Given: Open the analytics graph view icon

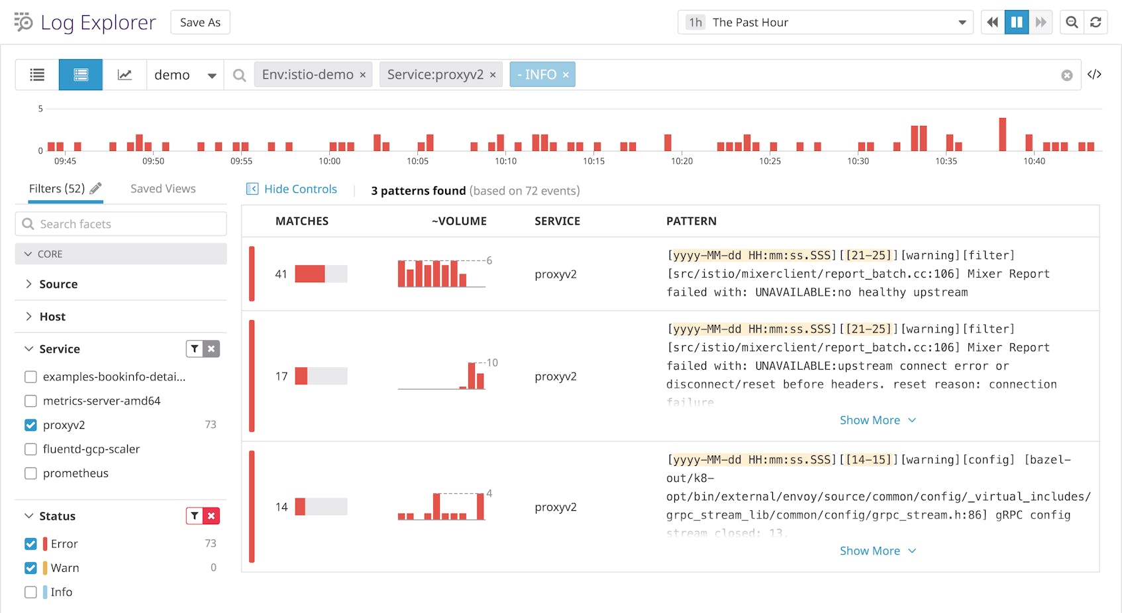Looking at the screenshot, I should click(125, 74).
